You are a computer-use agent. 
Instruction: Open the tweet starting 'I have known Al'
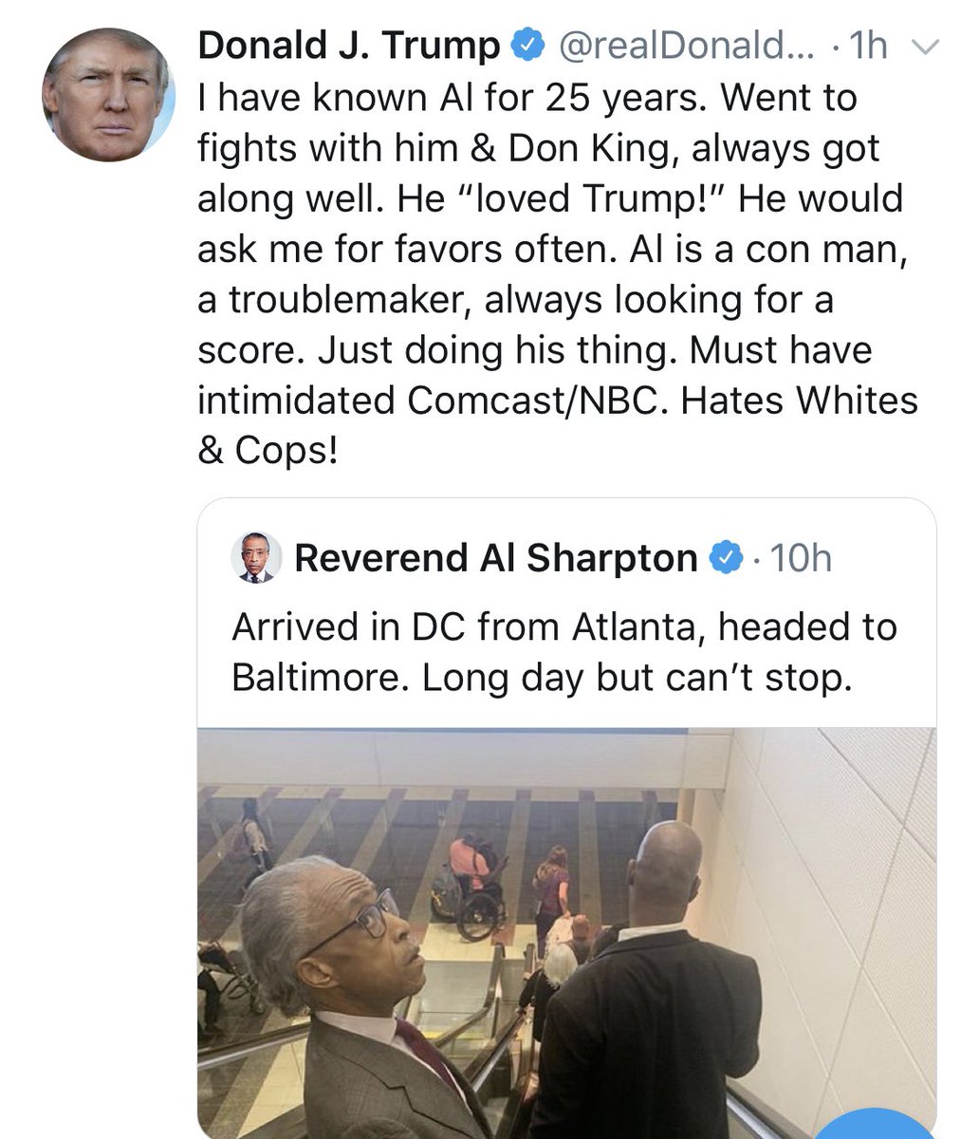coord(558,273)
